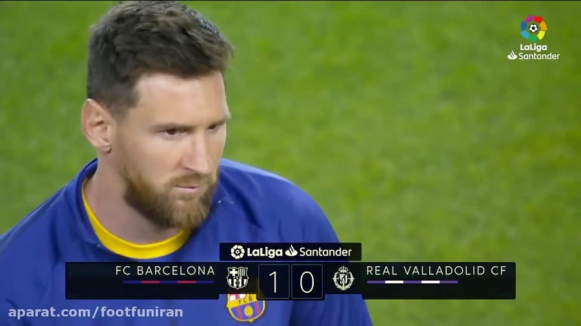The height and width of the screenshot is (326, 581).
Task: Click the FC BARCELONA team name
Action: pos(165,271)
